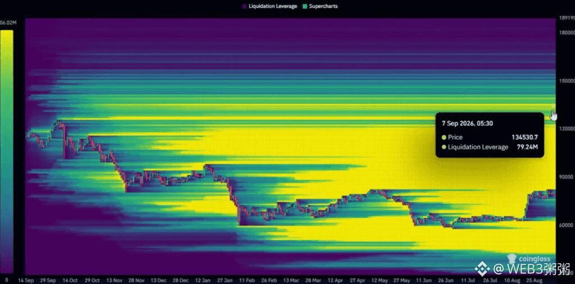Click the 150000 price axis label

point(567,81)
